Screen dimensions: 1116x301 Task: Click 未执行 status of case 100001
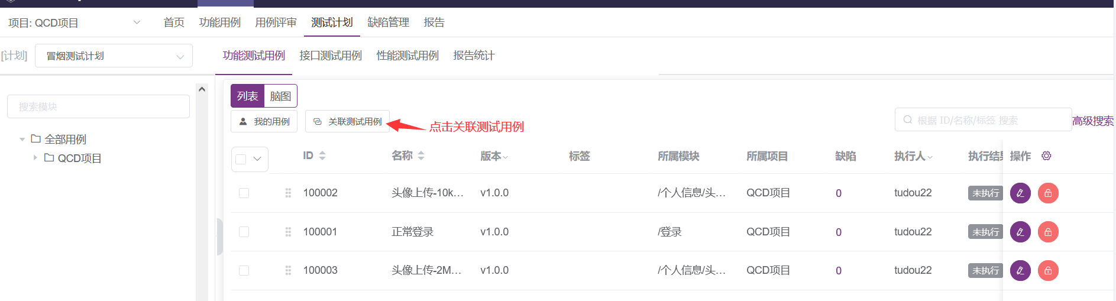tap(985, 232)
